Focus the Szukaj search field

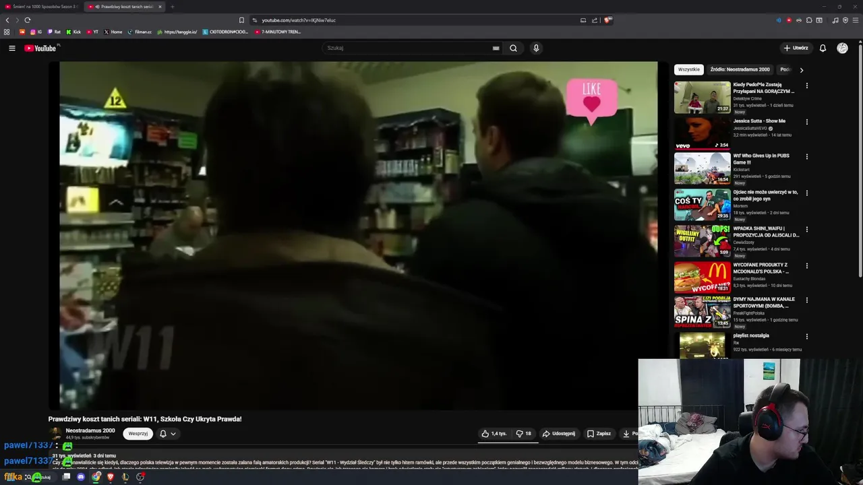click(408, 48)
